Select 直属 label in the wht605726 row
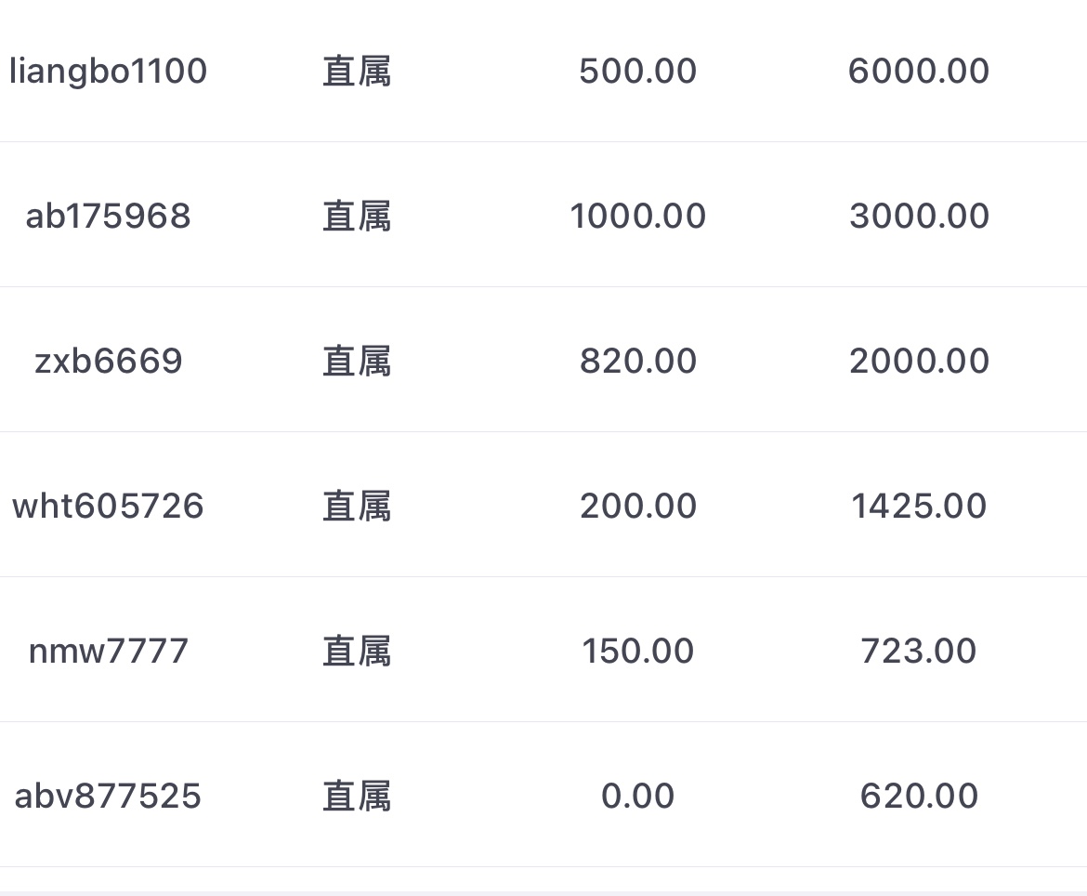 tap(357, 507)
